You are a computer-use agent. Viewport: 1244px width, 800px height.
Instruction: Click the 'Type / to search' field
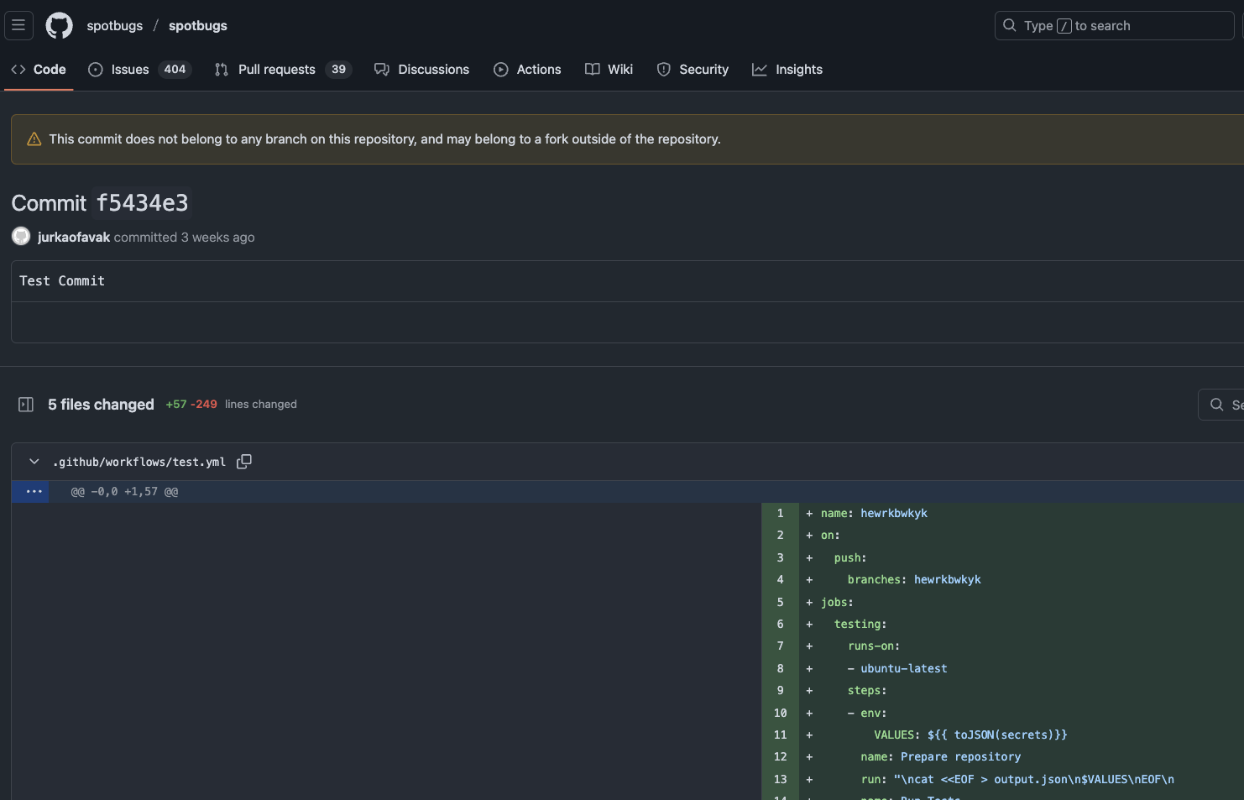point(1114,25)
